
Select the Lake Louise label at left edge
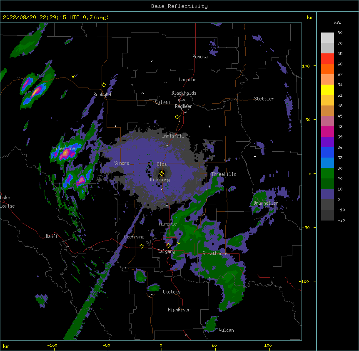click(x=7, y=202)
